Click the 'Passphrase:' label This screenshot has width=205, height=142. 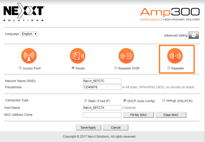pos(14,87)
